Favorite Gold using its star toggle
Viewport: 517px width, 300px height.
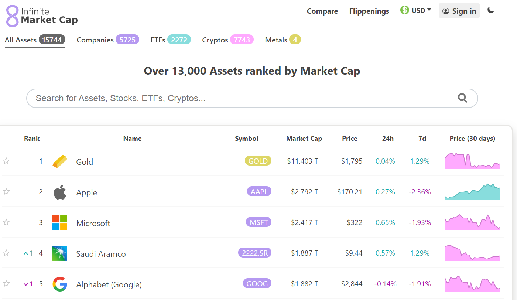tap(6, 161)
